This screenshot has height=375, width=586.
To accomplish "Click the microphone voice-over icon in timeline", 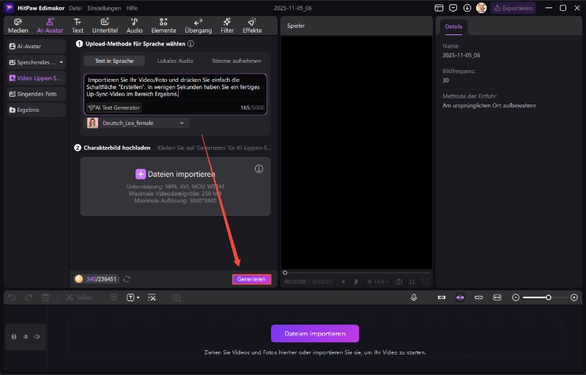I will [414, 298].
